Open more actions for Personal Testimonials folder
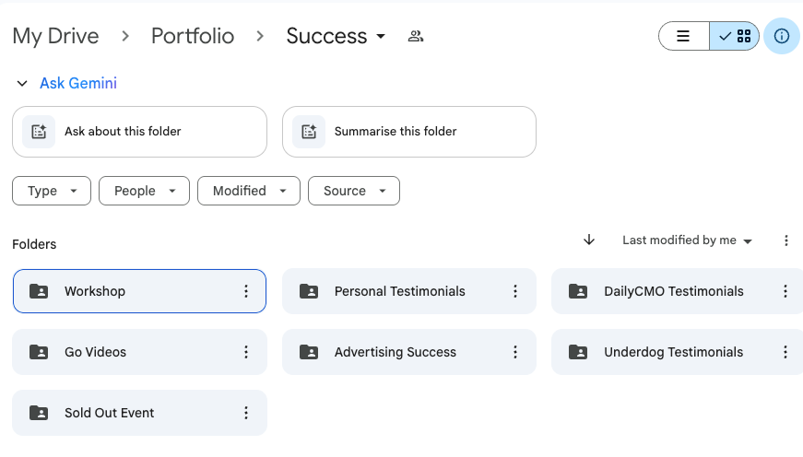The height and width of the screenshot is (457, 803). point(515,291)
